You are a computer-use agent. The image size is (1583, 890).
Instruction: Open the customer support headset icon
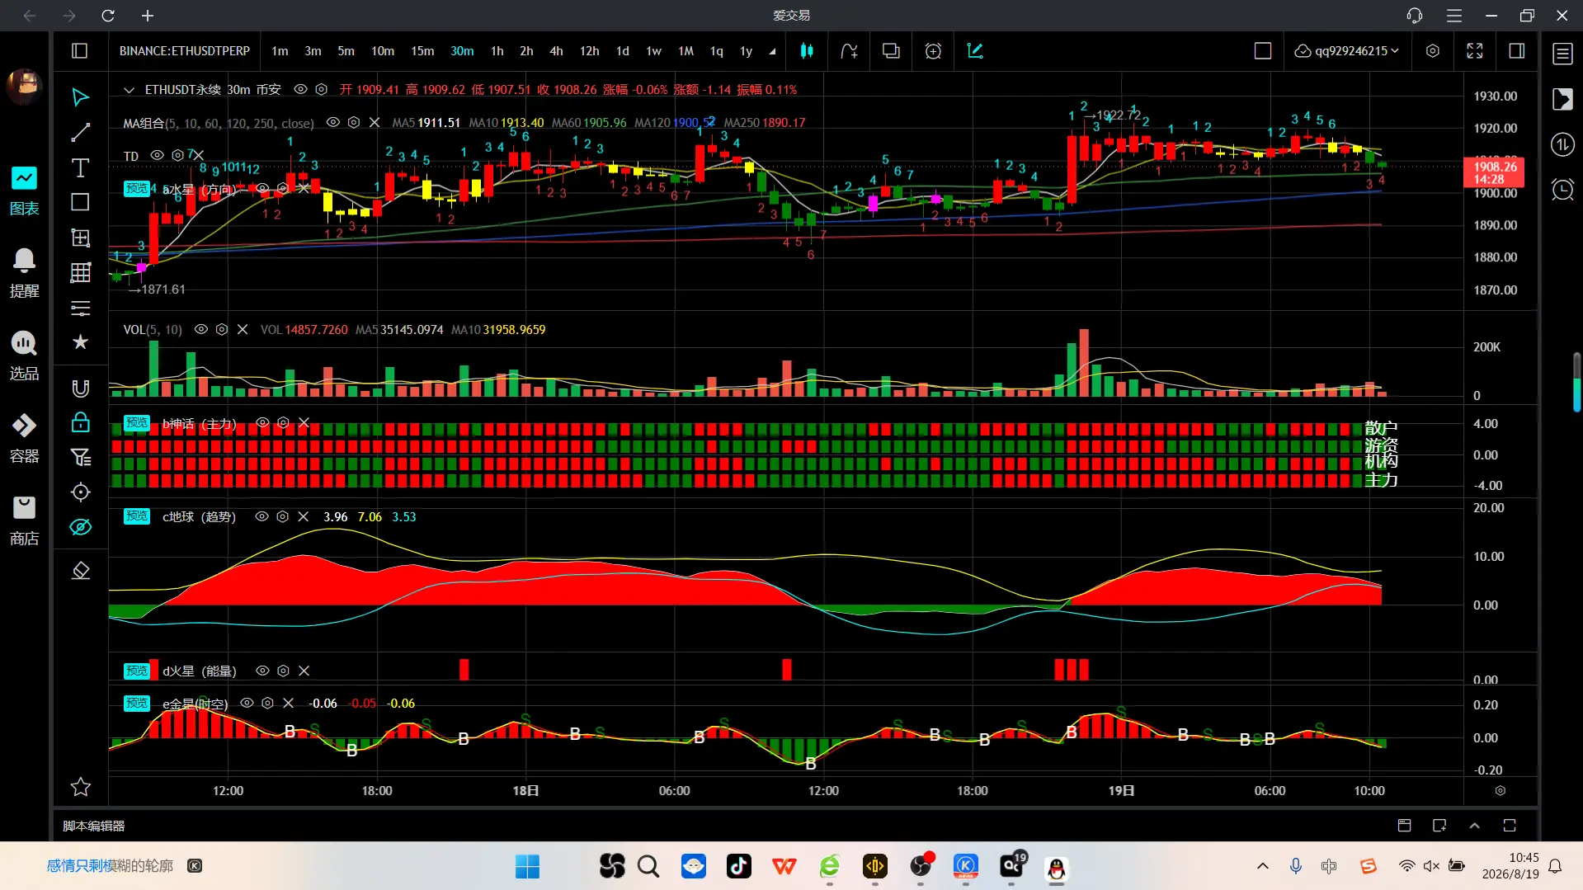coord(1415,16)
